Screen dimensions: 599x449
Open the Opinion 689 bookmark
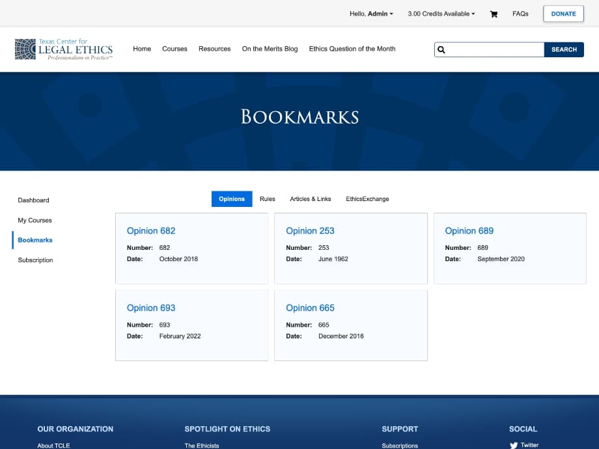click(469, 230)
